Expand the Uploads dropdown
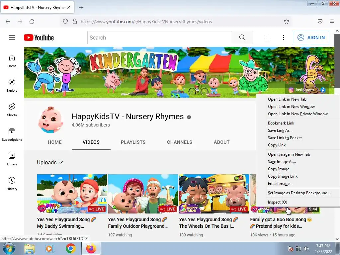Viewport: 340px width, 255px height. pos(50,162)
